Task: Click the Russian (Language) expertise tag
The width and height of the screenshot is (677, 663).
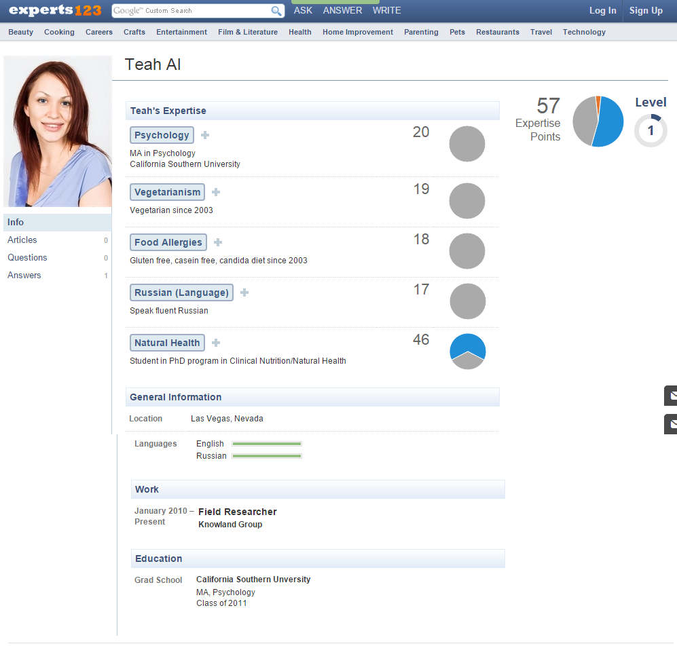Action: pyautogui.click(x=181, y=292)
